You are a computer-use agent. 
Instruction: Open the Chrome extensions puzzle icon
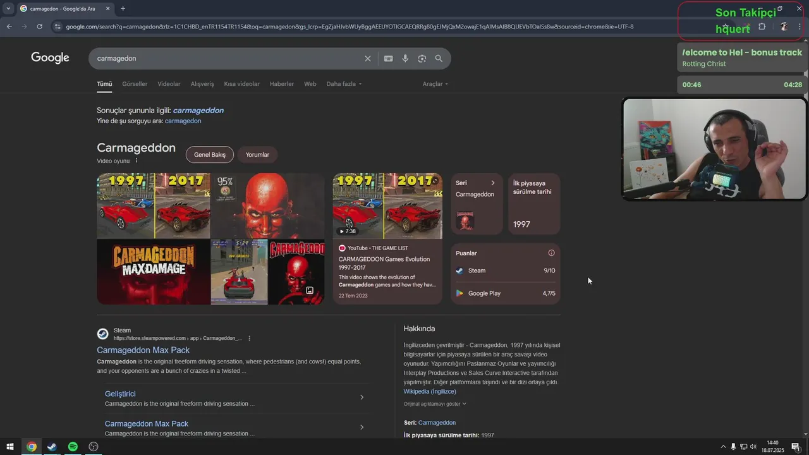[x=762, y=27]
